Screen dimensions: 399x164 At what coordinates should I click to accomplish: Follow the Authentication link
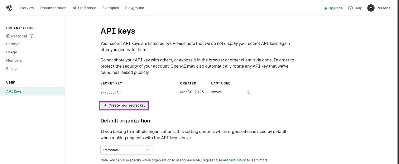(234, 160)
